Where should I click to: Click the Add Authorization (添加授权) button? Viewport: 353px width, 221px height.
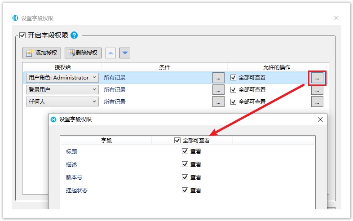click(42, 53)
